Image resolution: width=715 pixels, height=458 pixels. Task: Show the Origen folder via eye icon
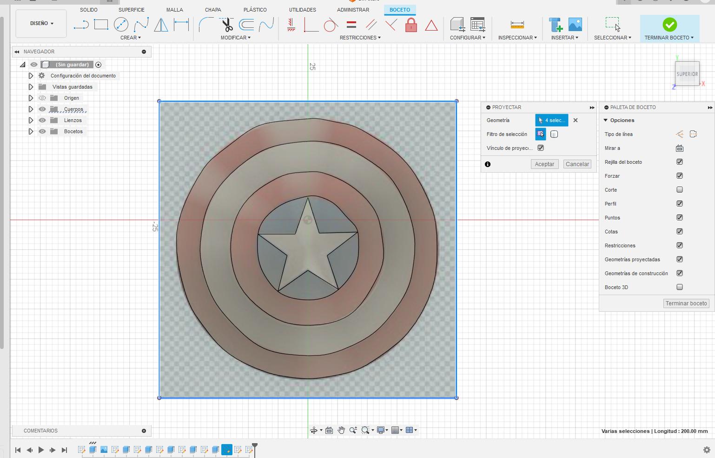[x=42, y=98]
